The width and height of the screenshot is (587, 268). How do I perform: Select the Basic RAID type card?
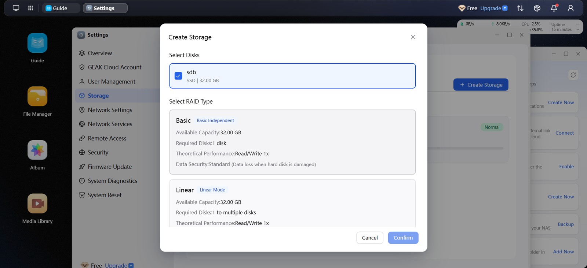tap(292, 142)
